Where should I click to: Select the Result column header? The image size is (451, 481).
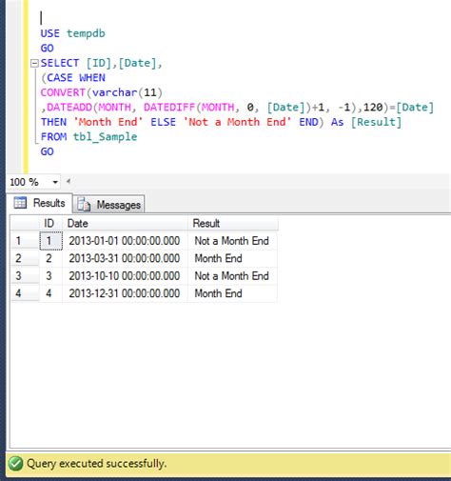(233, 223)
